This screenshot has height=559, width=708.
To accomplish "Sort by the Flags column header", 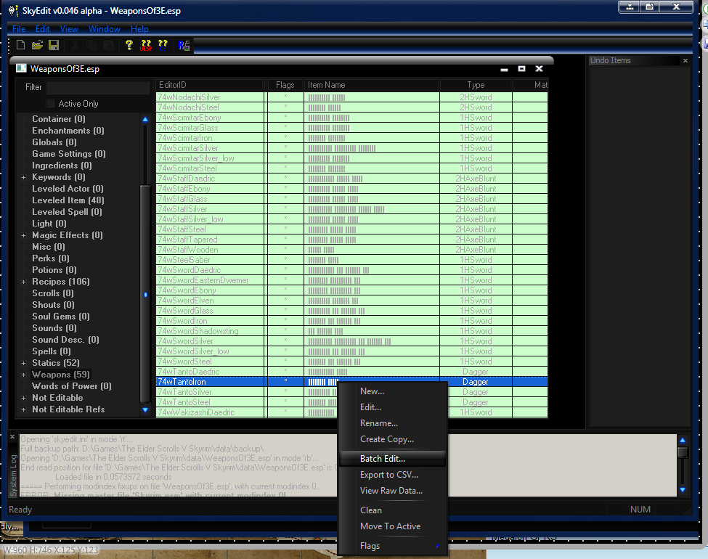I will (285, 85).
